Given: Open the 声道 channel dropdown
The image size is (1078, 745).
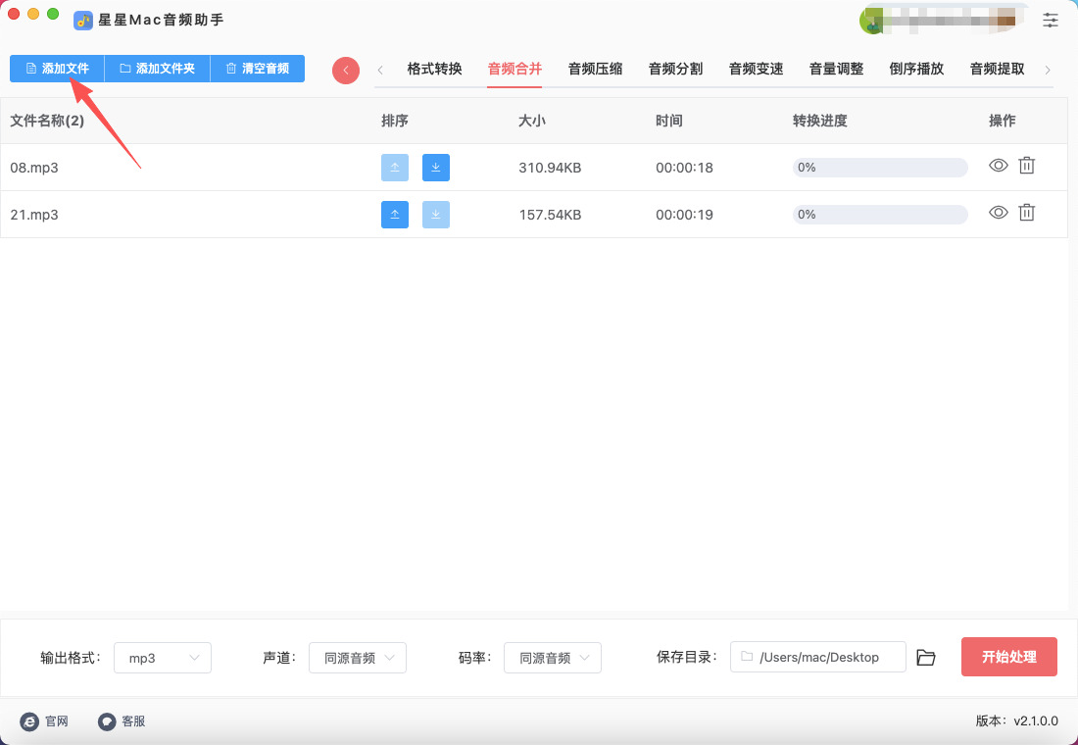Looking at the screenshot, I should (x=358, y=658).
